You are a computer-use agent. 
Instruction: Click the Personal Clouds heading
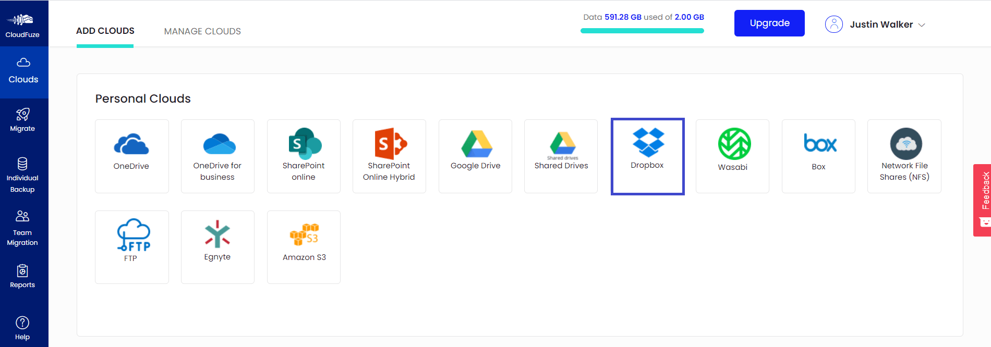(x=143, y=98)
